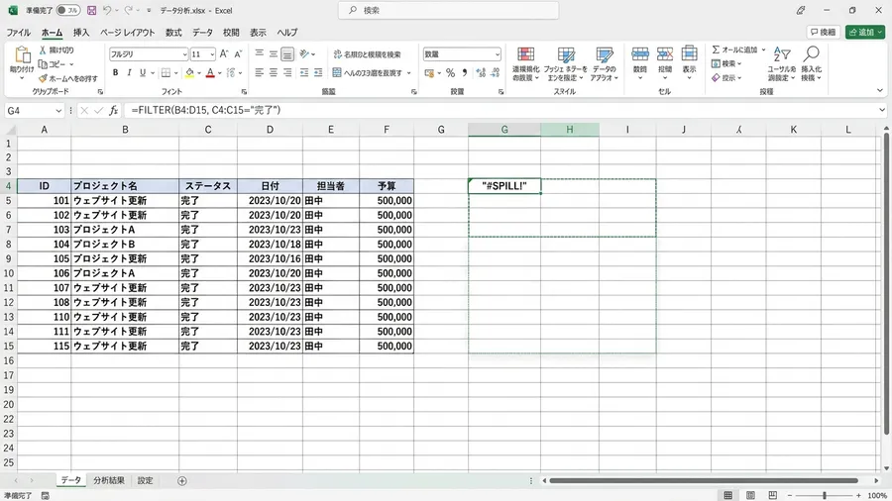Open the Font group dialog launcher

pyautogui.click(x=244, y=91)
